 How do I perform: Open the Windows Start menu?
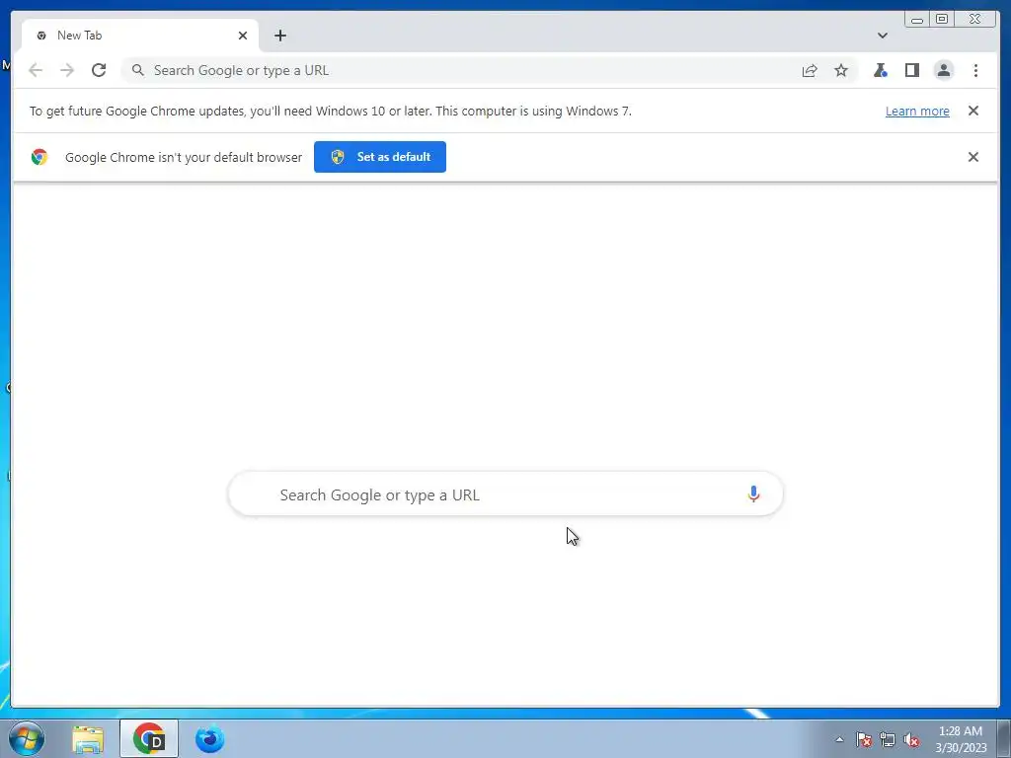point(27,738)
